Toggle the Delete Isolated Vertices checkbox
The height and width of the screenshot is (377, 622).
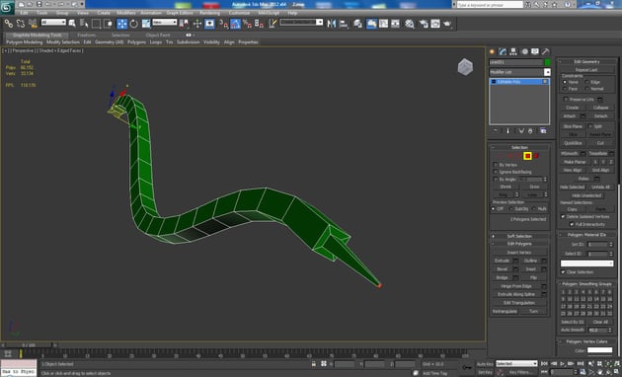pyautogui.click(x=563, y=216)
